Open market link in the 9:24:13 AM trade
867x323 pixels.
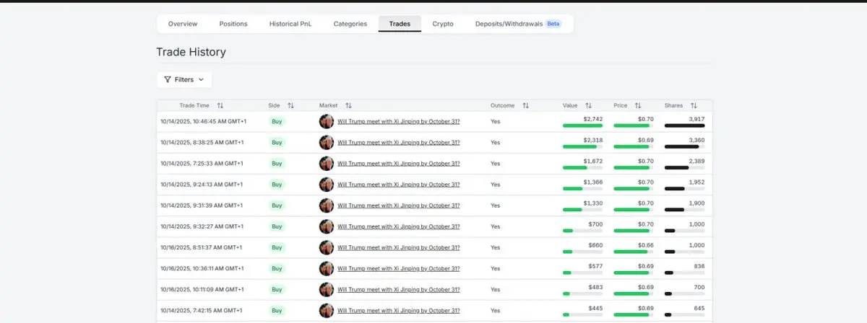pyautogui.click(x=399, y=185)
